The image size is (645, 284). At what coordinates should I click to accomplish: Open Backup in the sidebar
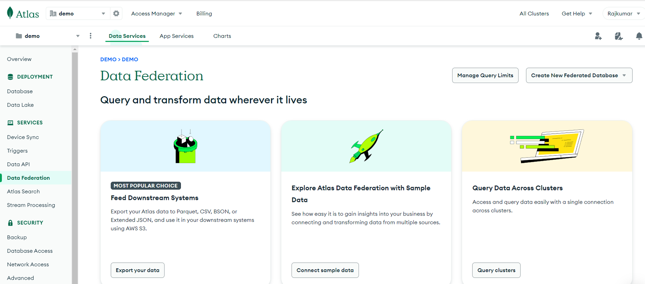click(x=17, y=237)
